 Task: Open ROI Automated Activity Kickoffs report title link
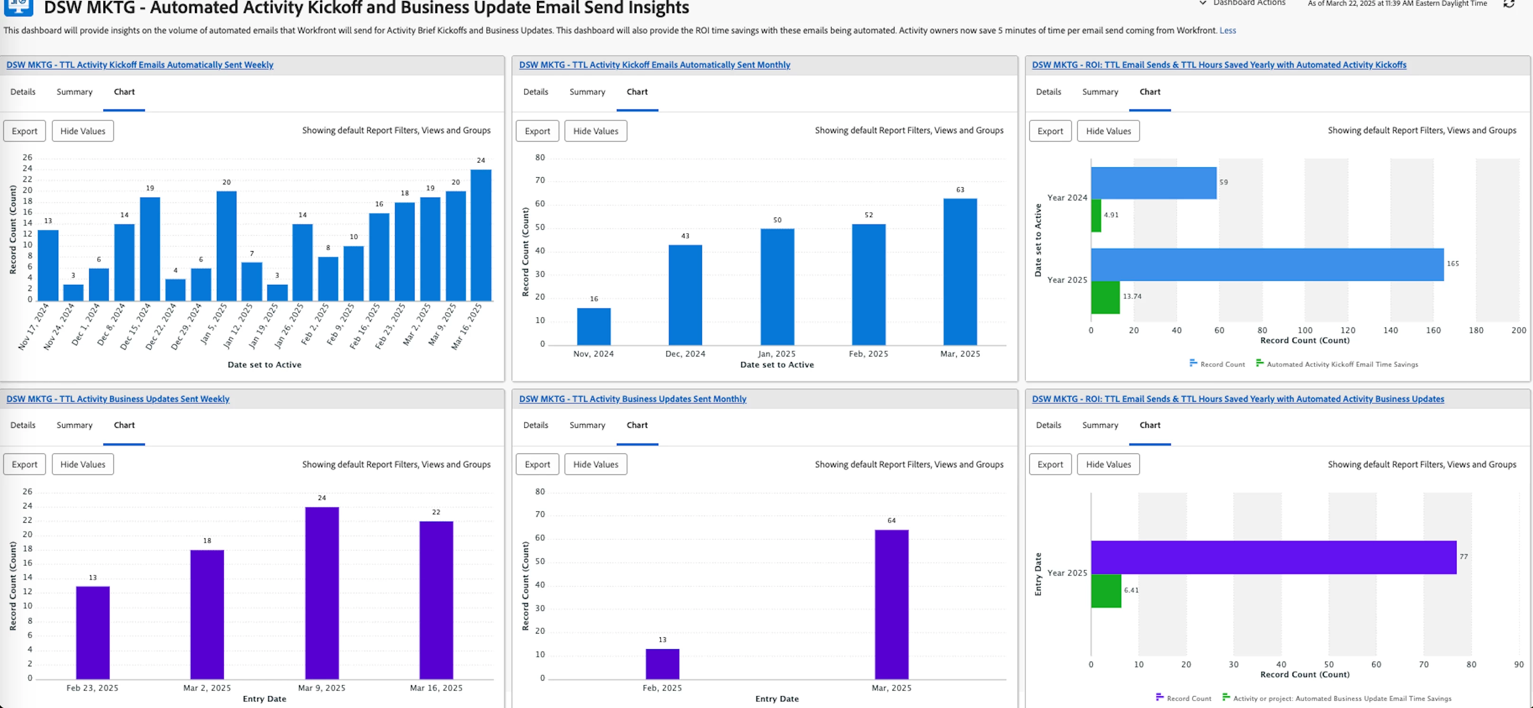(1219, 65)
